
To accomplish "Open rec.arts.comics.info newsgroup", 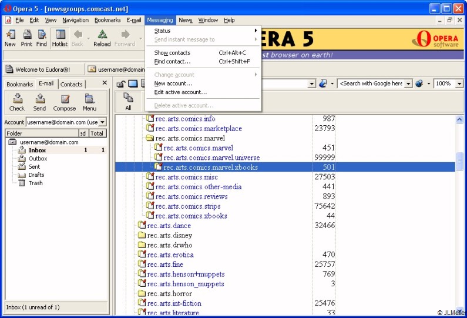I will 185,119.
